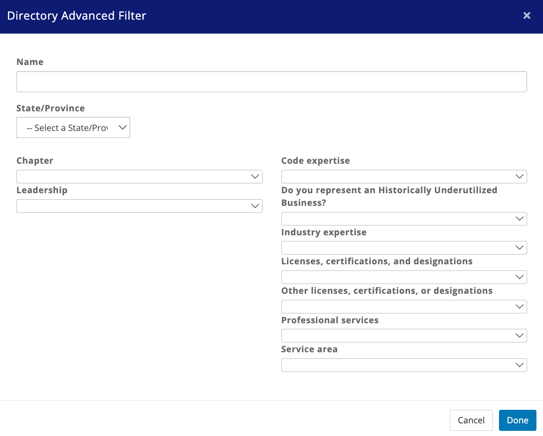The height and width of the screenshot is (436, 543).
Task: Click the chevron icon on Chapter dropdown
Action: 255,176
